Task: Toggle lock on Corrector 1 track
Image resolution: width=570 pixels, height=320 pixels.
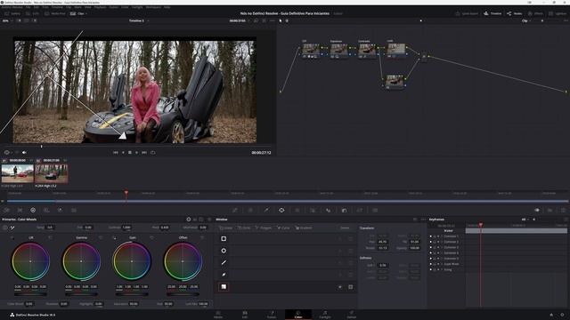Action: [x=435, y=236]
